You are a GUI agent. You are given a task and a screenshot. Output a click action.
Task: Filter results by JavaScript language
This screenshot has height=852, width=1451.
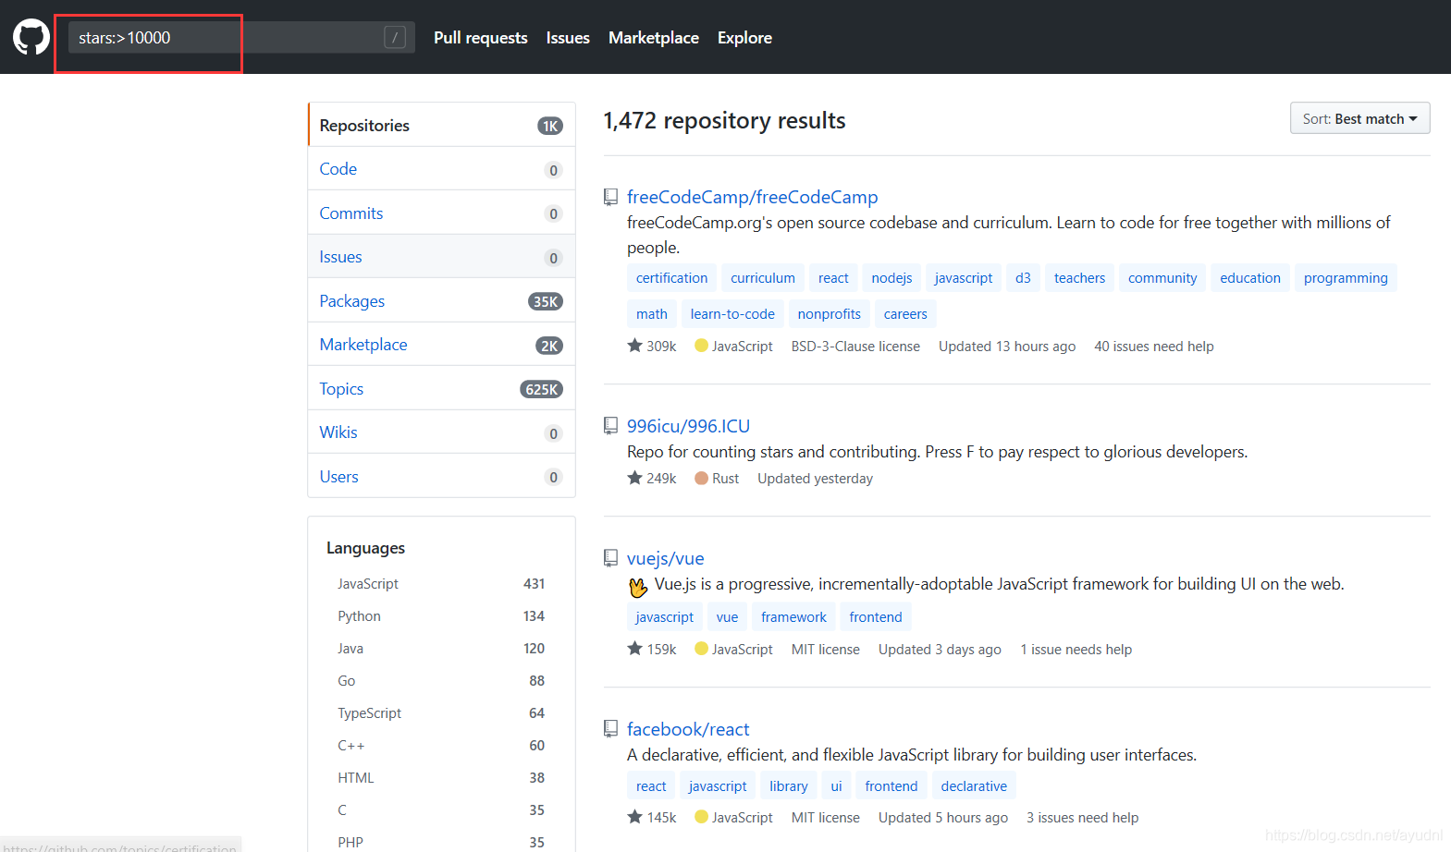click(x=441, y=584)
